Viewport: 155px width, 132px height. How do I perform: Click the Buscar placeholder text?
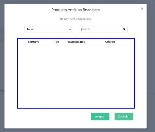[x=86, y=29]
